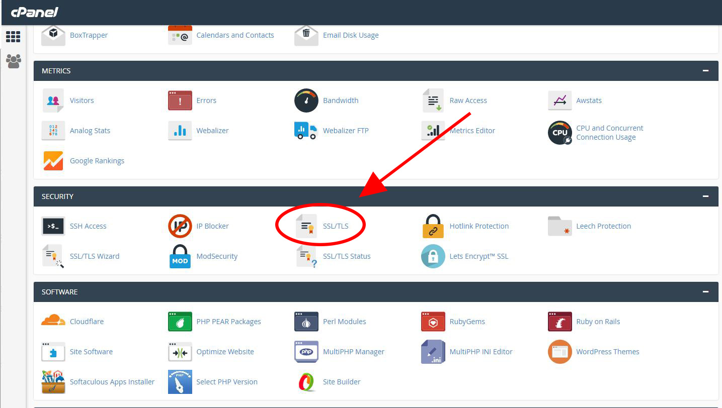Open the Perl Modules icon

click(306, 322)
